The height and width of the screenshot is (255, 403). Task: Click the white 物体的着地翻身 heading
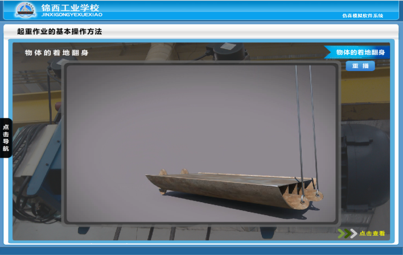(x=56, y=53)
